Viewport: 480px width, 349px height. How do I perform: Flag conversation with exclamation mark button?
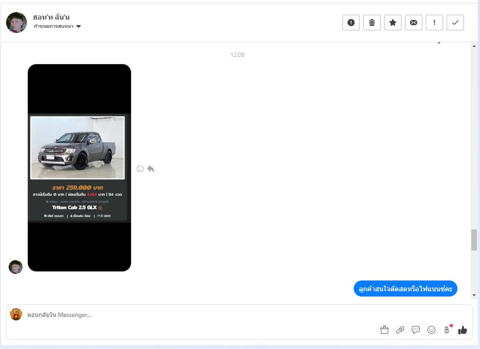434,23
